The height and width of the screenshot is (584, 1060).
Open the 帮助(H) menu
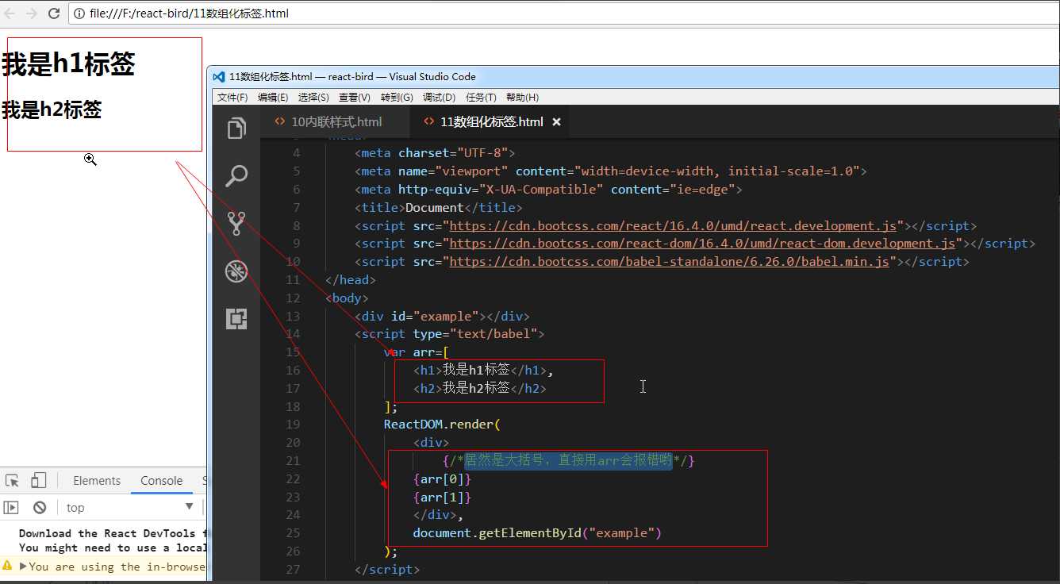[x=522, y=97]
